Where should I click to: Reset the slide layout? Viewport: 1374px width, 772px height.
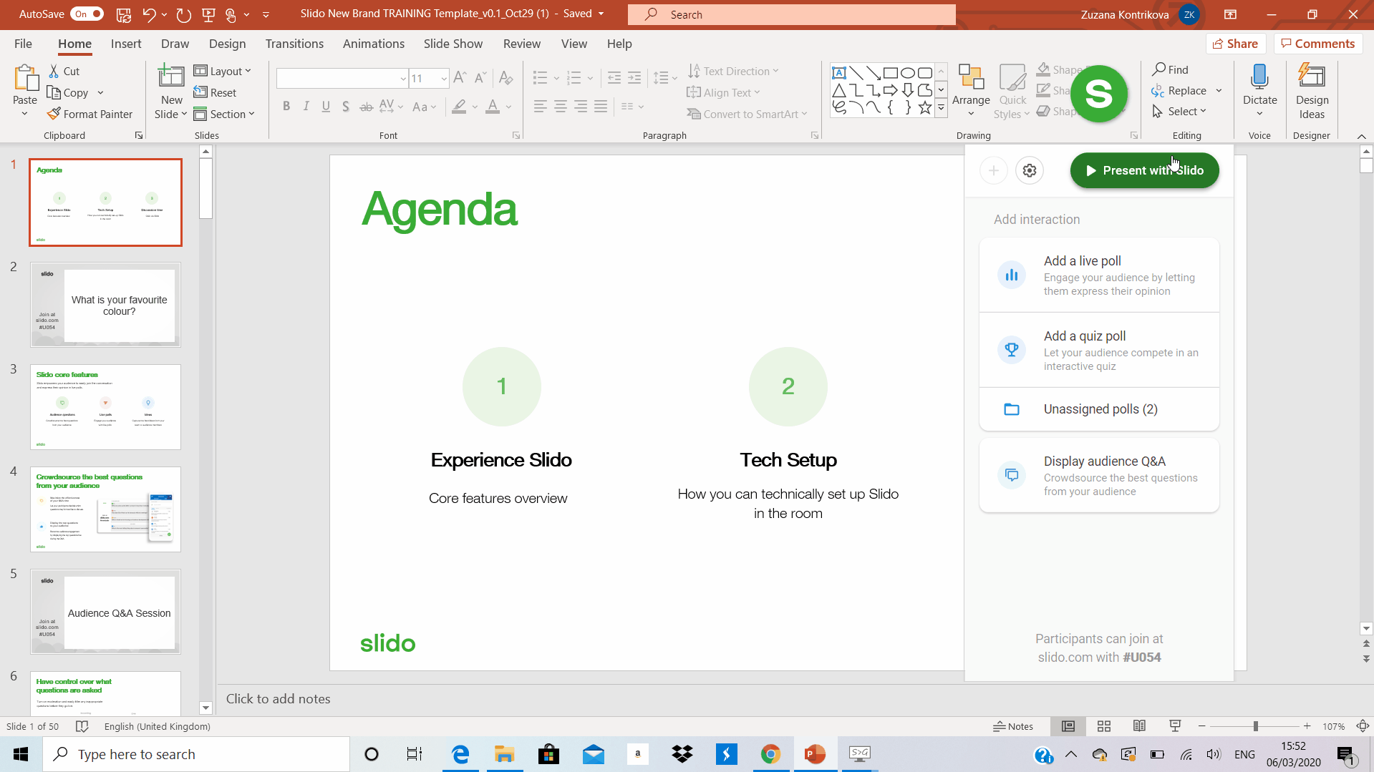(215, 92)
